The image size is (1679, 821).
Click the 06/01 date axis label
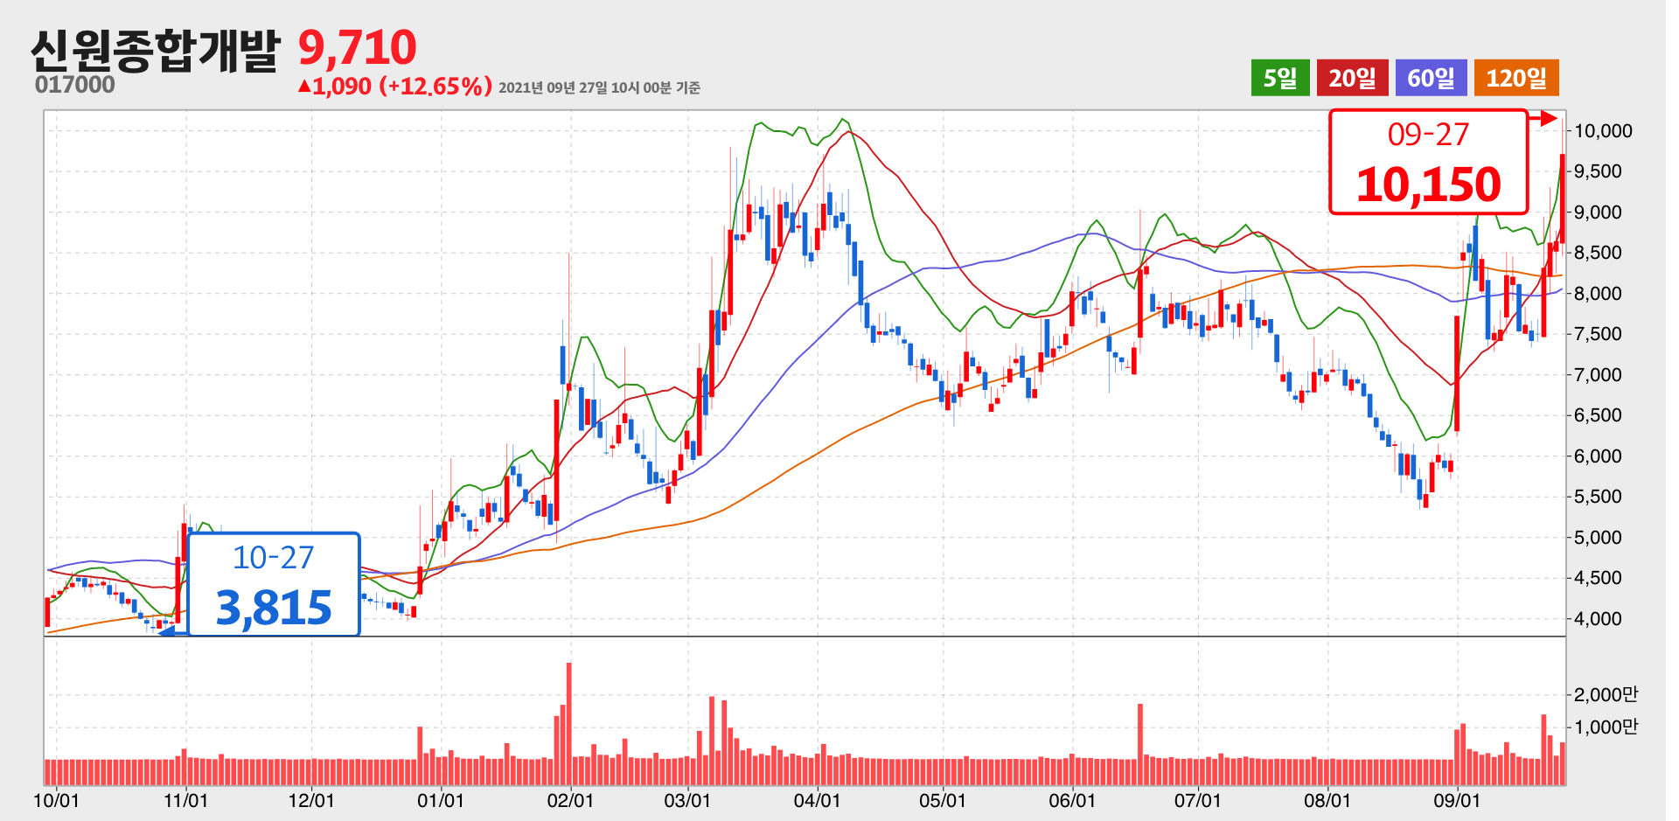(x=1072, y=801)
